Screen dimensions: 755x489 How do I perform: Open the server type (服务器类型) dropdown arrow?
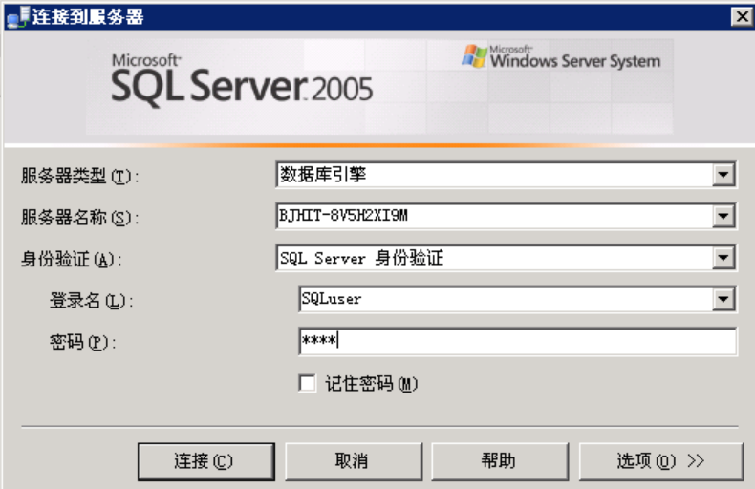tap(723, 175)
